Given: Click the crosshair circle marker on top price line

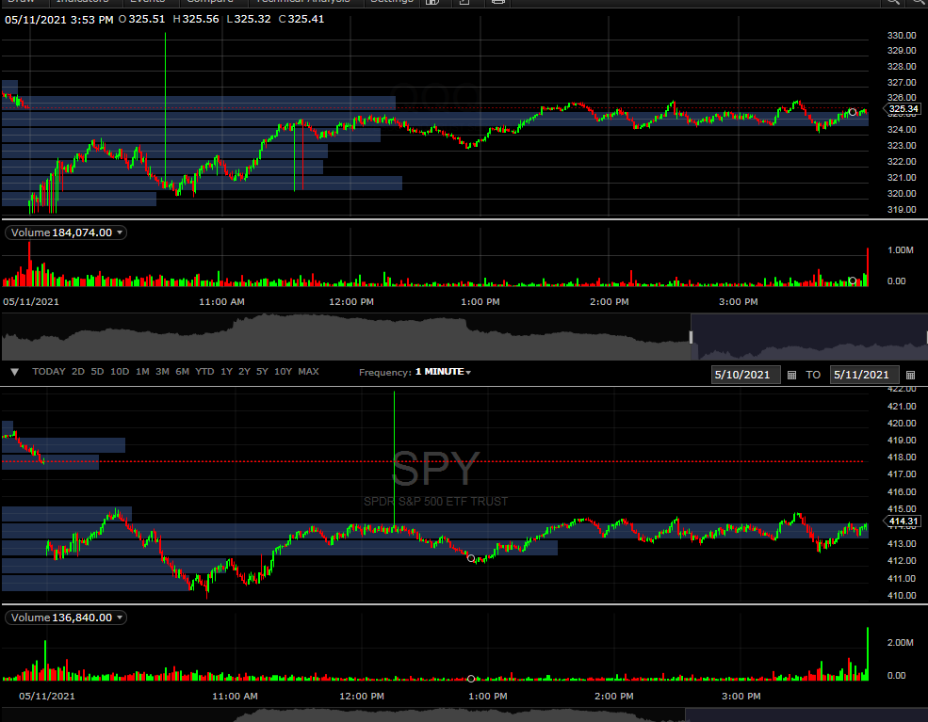Looking at the screenshot, I should click(853, 112).
